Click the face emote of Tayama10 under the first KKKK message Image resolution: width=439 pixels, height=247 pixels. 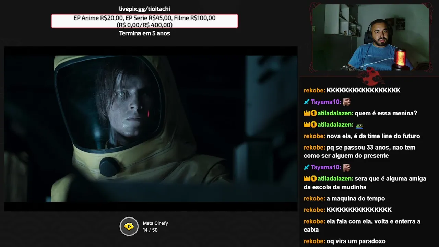coord(347,102)
